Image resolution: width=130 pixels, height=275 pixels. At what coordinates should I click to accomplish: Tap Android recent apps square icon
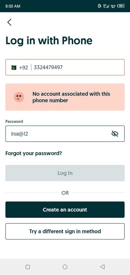(28, 267)
